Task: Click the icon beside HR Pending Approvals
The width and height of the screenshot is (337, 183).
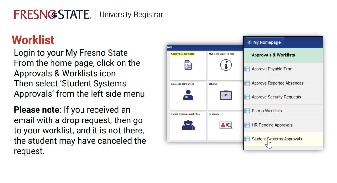Action: click(x=247, y=125)
